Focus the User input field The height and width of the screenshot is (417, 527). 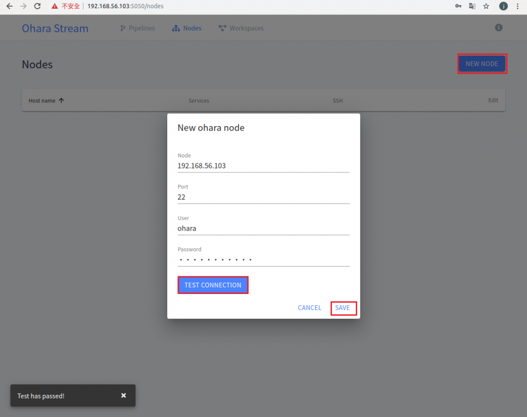tap(263, 229)
